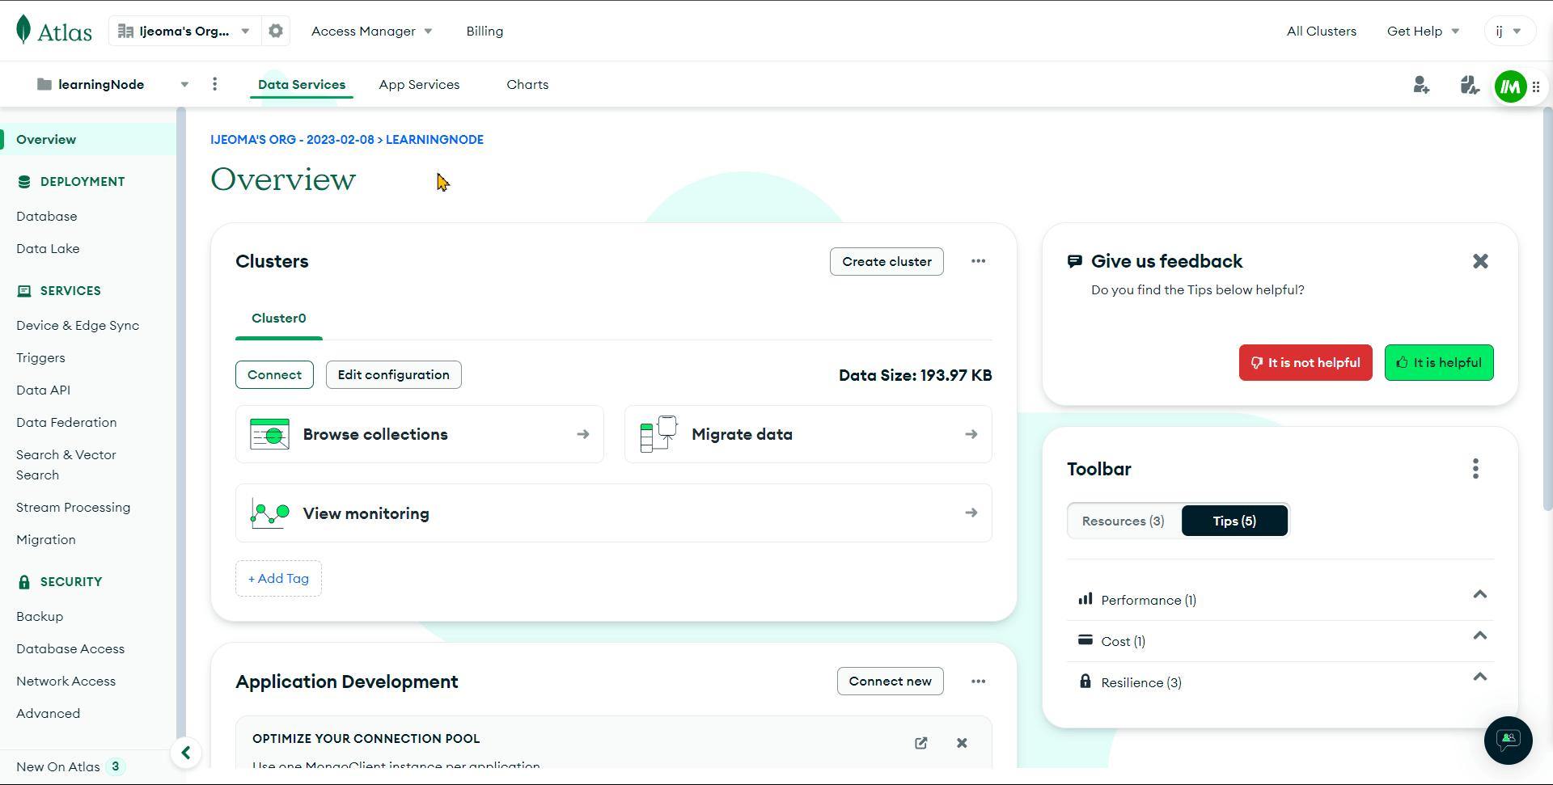The width and height of the screenshot is (1553, 785).
Task: Open Clusters card ellipsis menu
Action: tap(978, 261)
